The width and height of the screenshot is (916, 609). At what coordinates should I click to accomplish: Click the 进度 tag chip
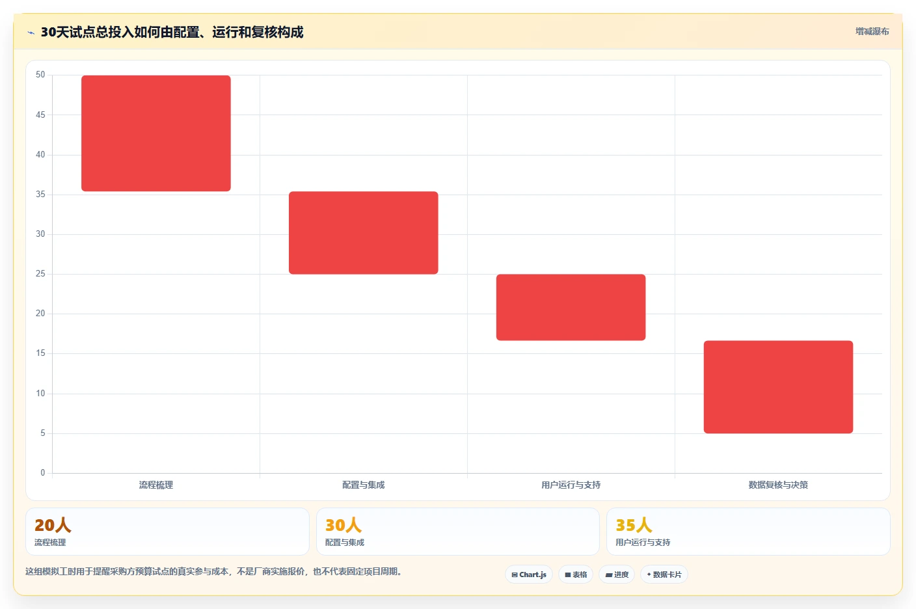[x=617, y=575]
